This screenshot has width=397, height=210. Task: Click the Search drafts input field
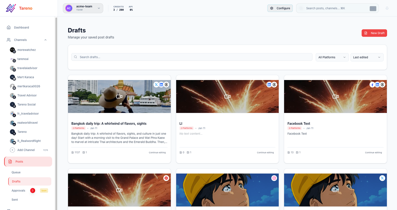192,57
